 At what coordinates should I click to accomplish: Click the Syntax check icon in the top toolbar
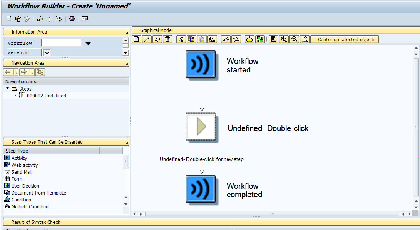(x=40, y=18)
